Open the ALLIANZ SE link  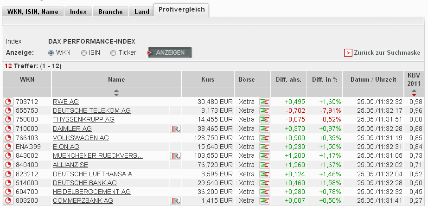point(70,165)
